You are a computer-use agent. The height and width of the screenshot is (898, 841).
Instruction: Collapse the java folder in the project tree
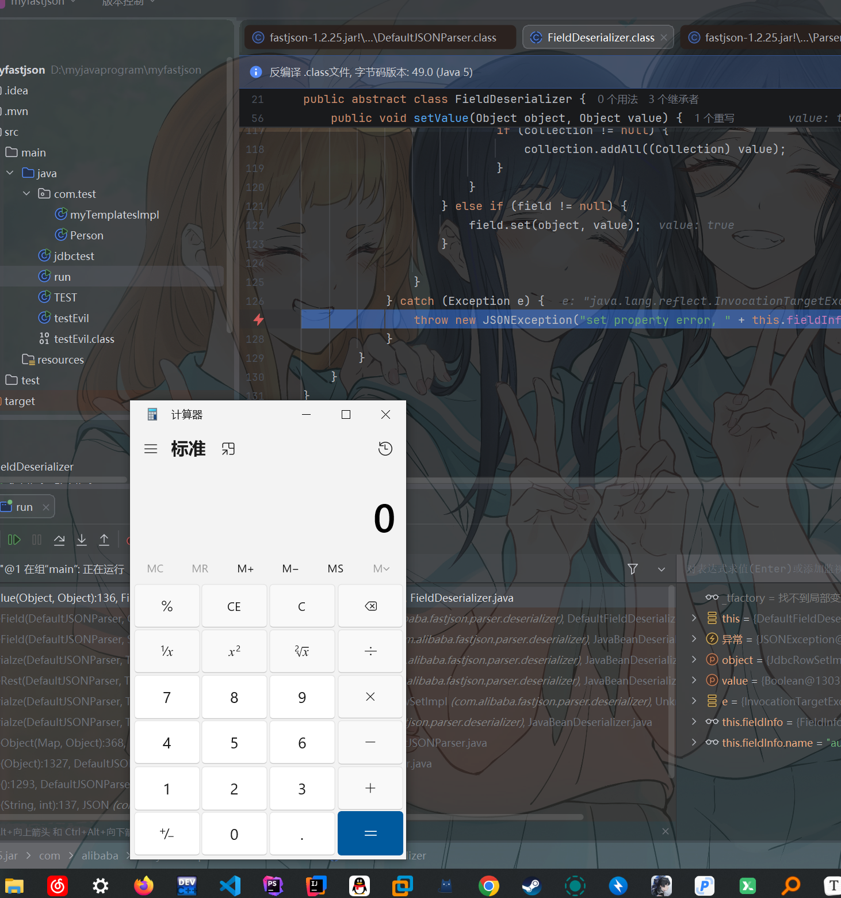tap(10, 173)
